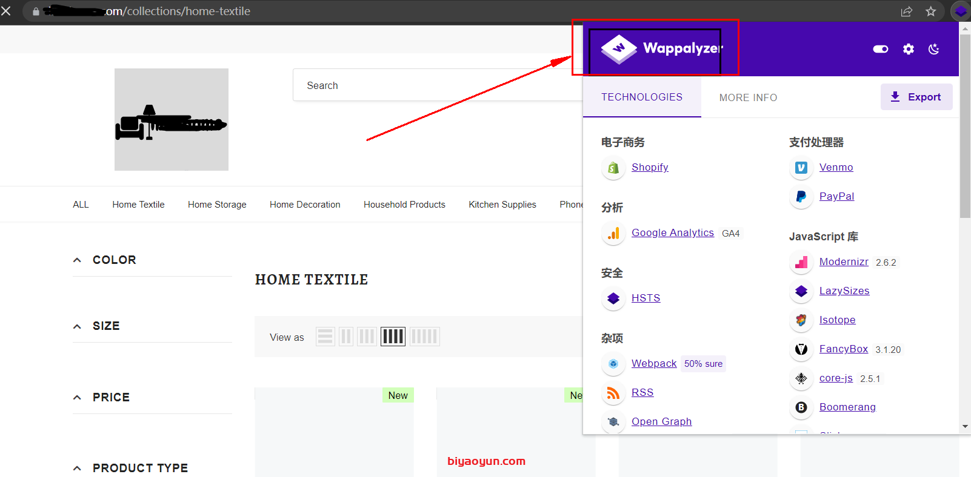
Task: Stop loading with the X button
Action: point(6,11)
